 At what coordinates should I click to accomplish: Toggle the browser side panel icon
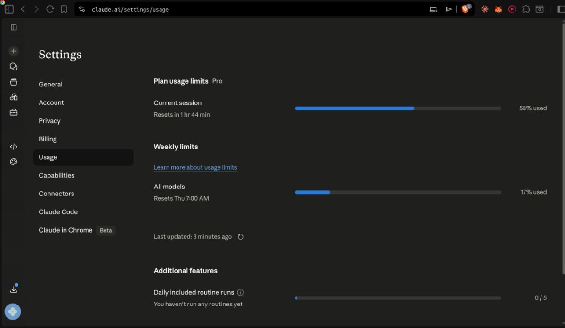(561, 9)
